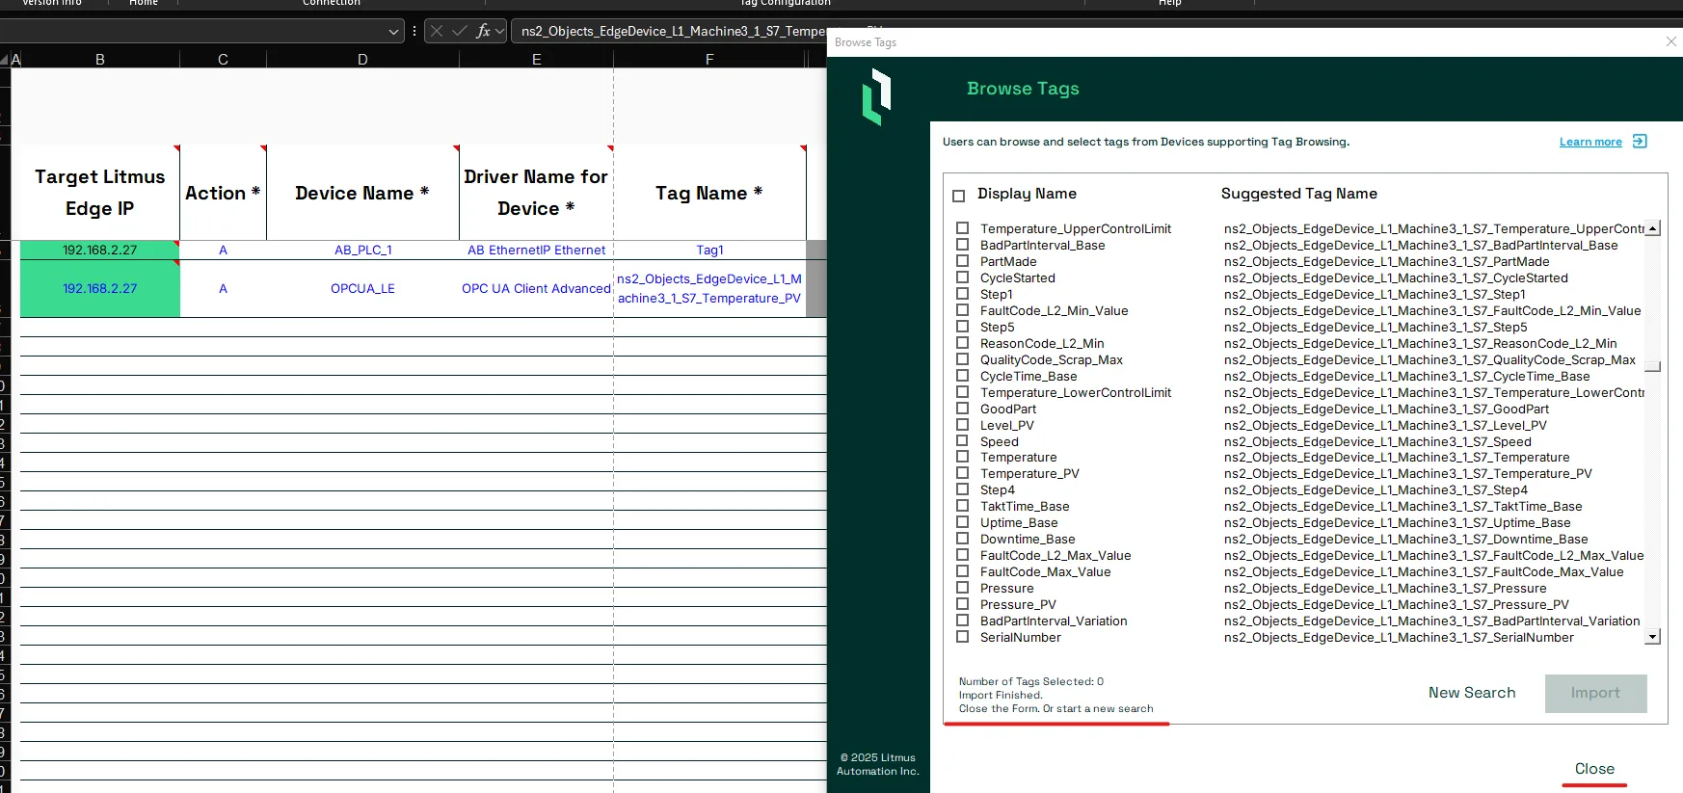Confirm the formula entry with the checkmark icon

pyautogui.click(x=460, y=31)
